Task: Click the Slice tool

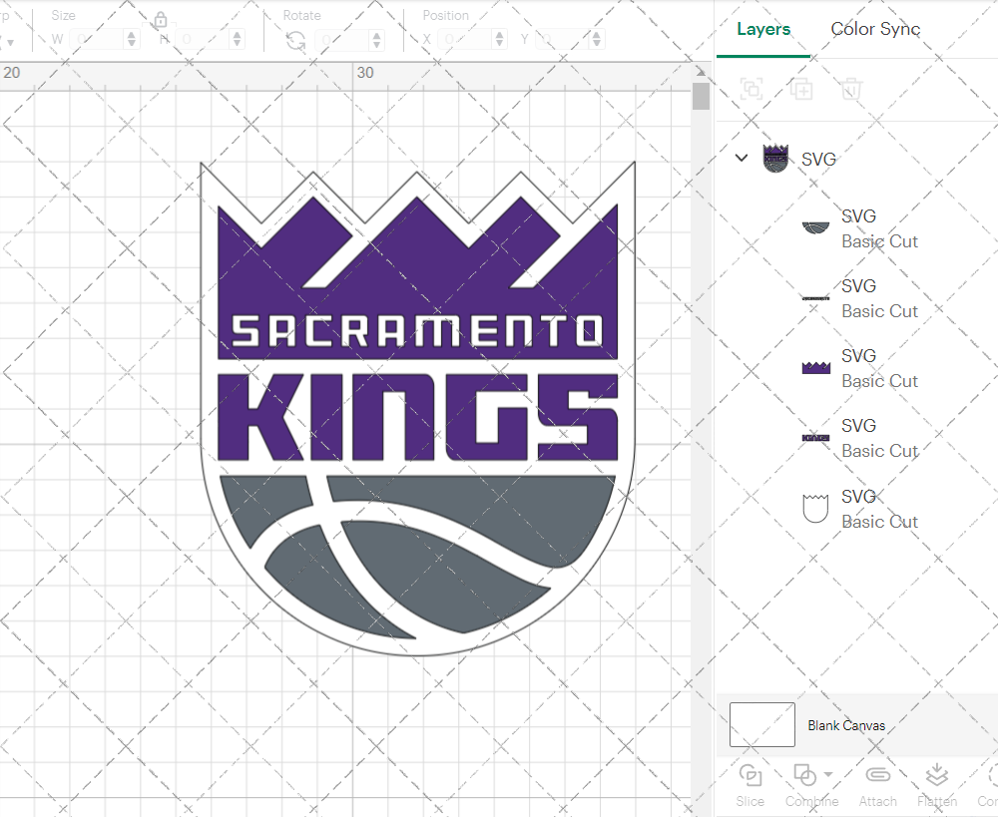Action: coord(749,785)
